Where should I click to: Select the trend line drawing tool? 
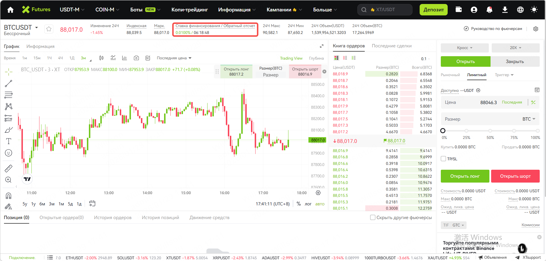point(9,84)
